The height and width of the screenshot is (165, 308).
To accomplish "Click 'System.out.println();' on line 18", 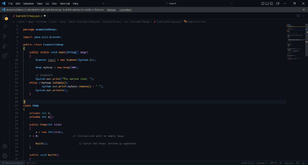I will click(x=52, y=90).
